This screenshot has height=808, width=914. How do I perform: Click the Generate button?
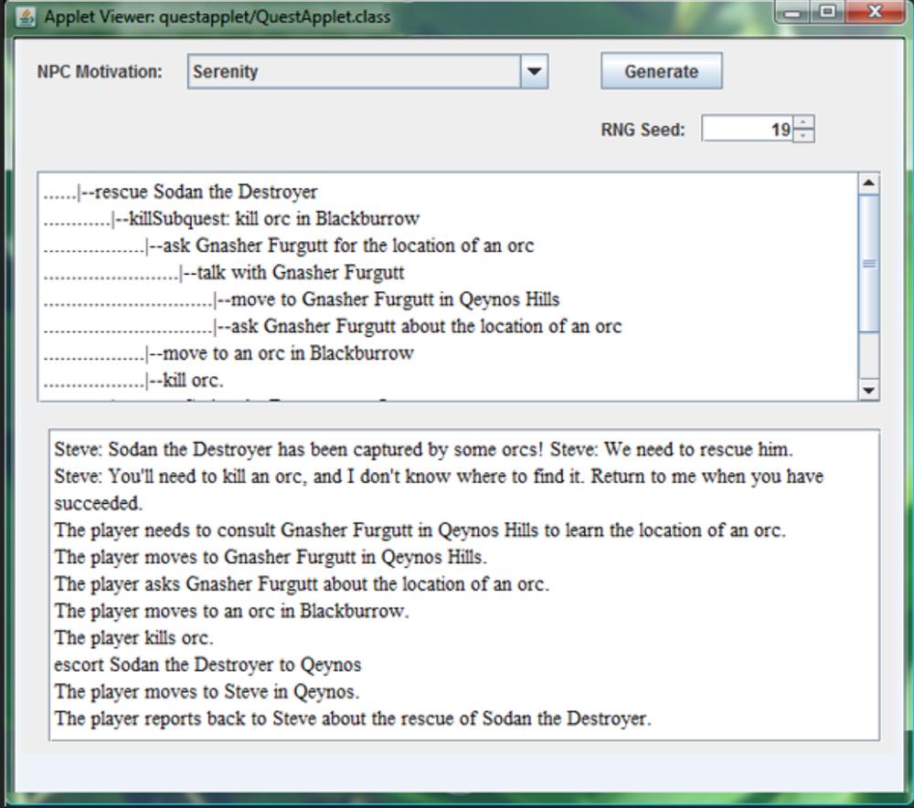[662, 71]
